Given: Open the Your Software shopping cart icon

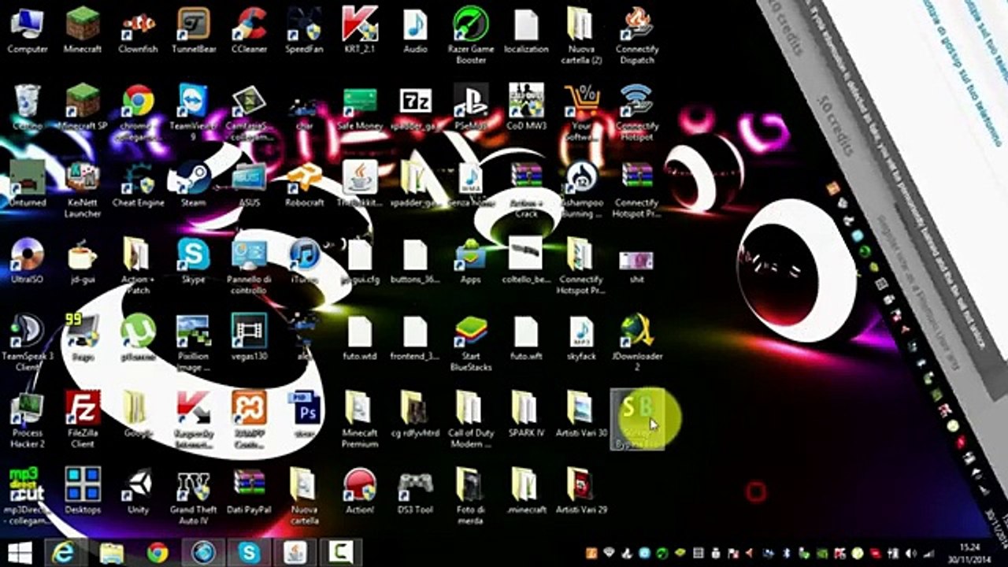Looking at the screenshot, I should pyautogui.click(x=581, y=113).
